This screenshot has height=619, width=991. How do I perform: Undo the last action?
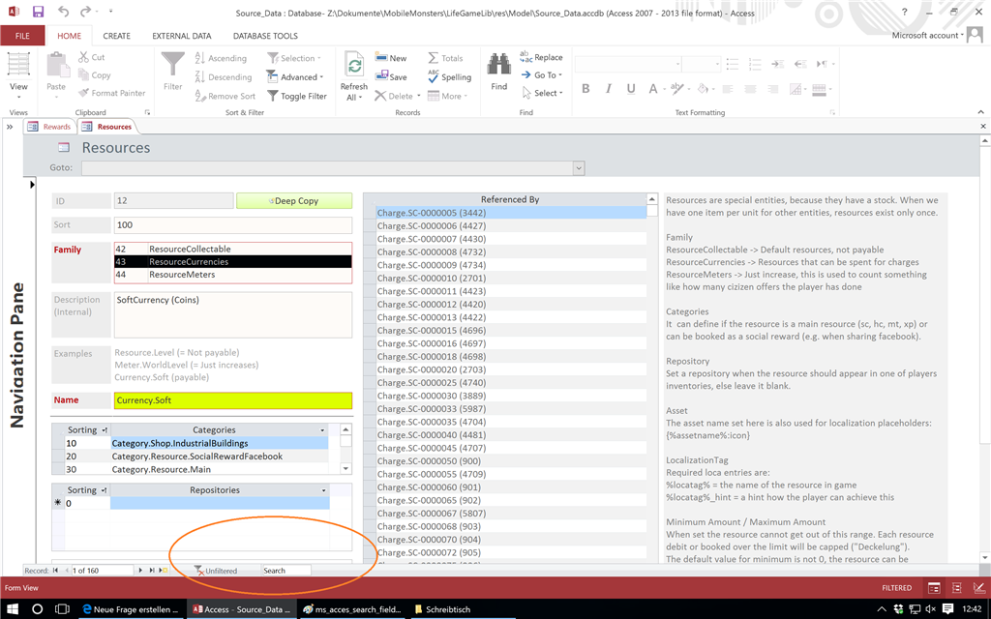63,12
